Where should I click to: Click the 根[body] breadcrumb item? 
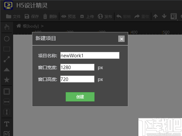31,26
